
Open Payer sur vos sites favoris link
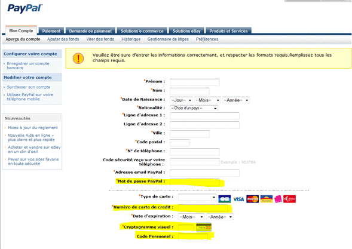click(33, 161)
